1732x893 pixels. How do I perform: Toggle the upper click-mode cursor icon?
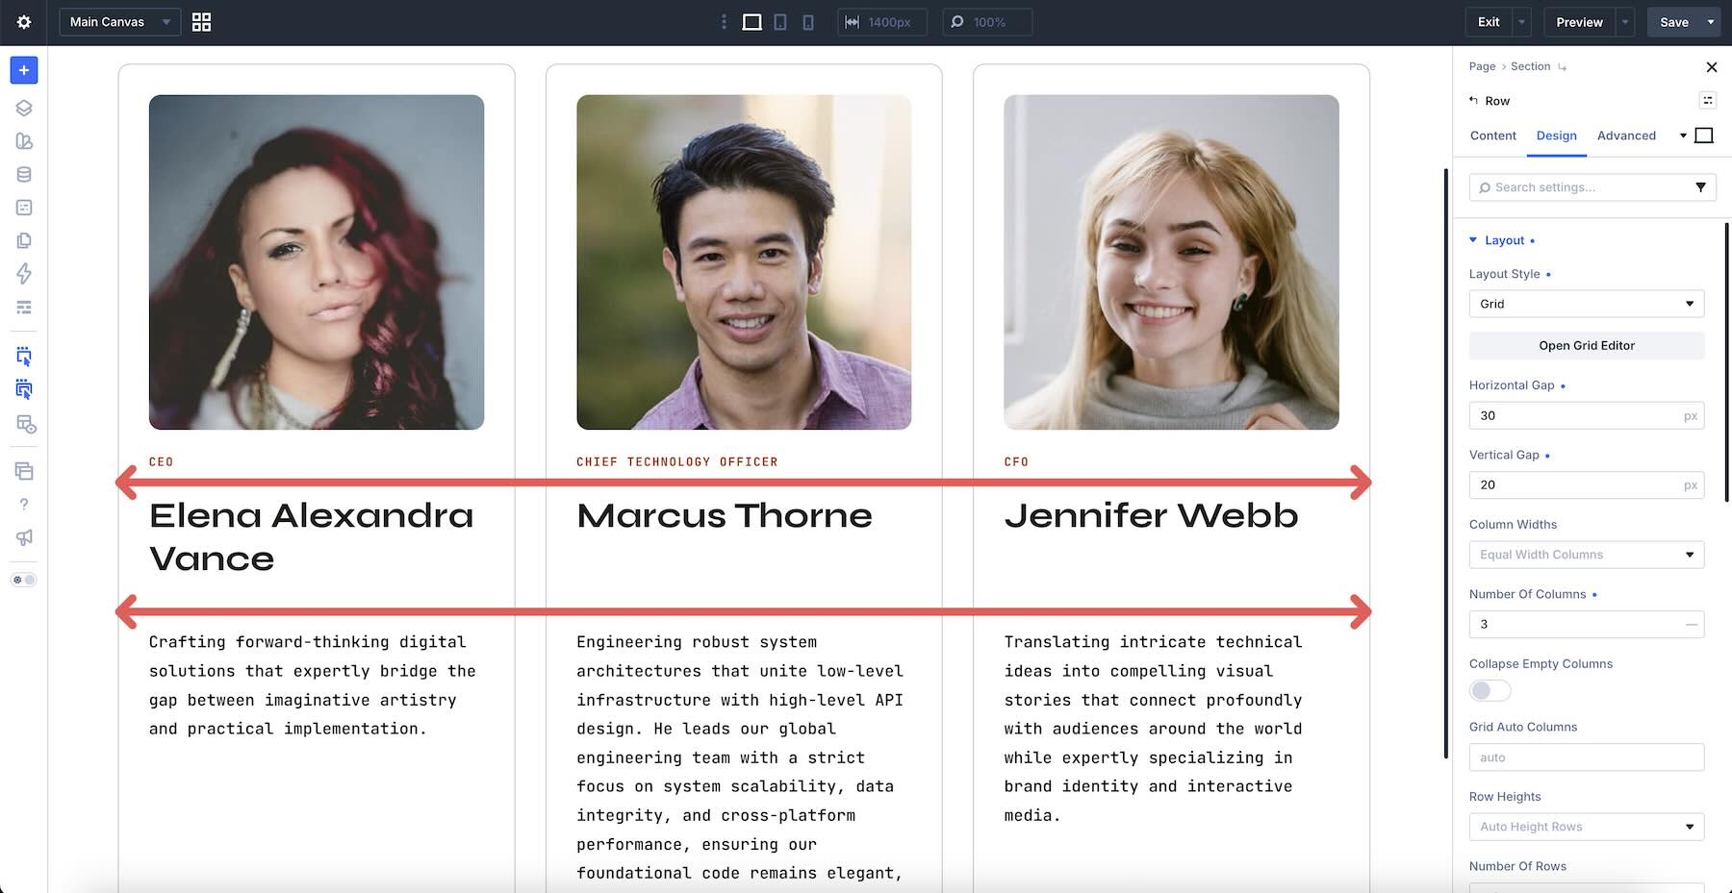click(x=24, y=357)
